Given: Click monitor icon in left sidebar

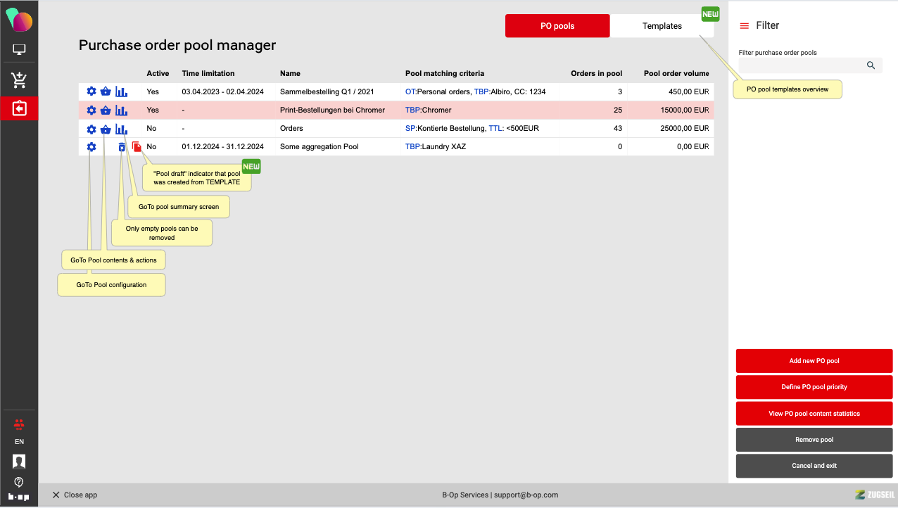Looking at the screenshot, I should pyautogui.click(x=19, y=50).
